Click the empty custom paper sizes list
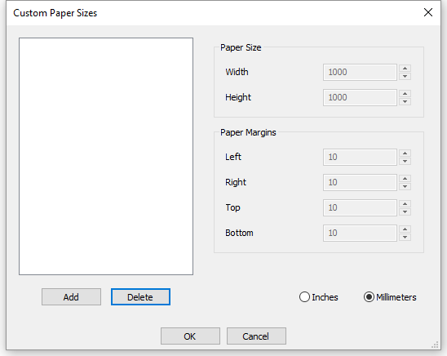Viewport: 447px width, 356px height. [x=106, y=156]
